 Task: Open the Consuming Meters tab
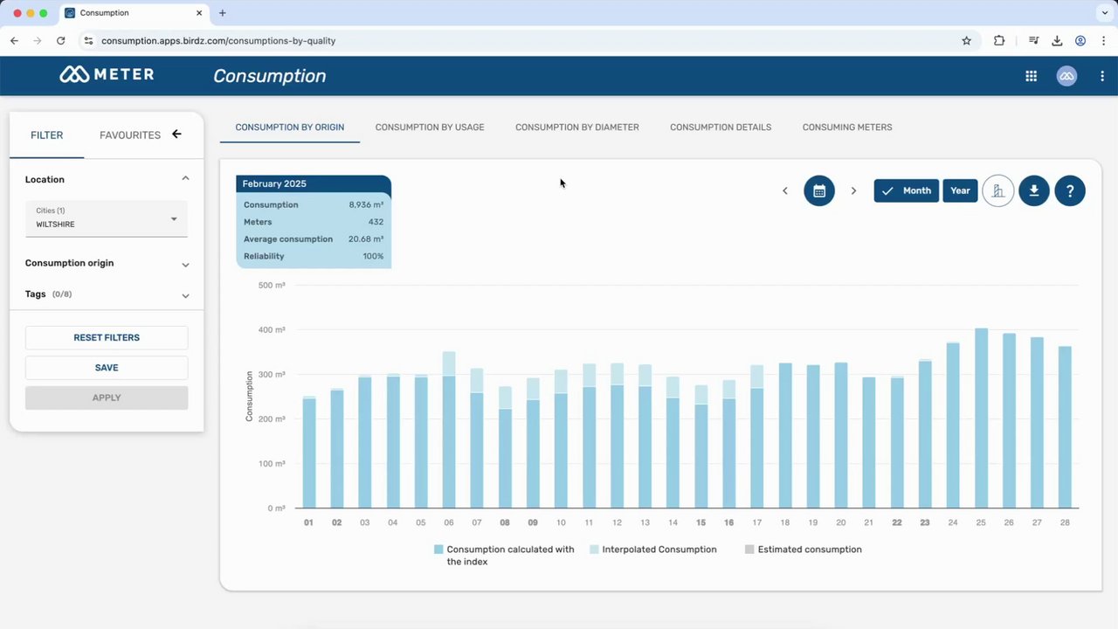tap(847, 127)
